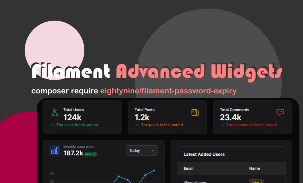This screenshot has width=303, height=183.
Task: Click the red down arrow on Total Comments card
Action: (x=222, y=125)
